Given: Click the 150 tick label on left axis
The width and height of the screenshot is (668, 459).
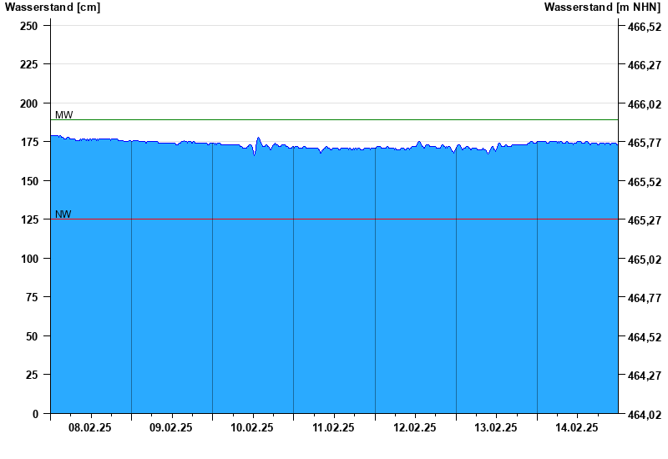Looking at the screenshot, I should tap(29, 181).
